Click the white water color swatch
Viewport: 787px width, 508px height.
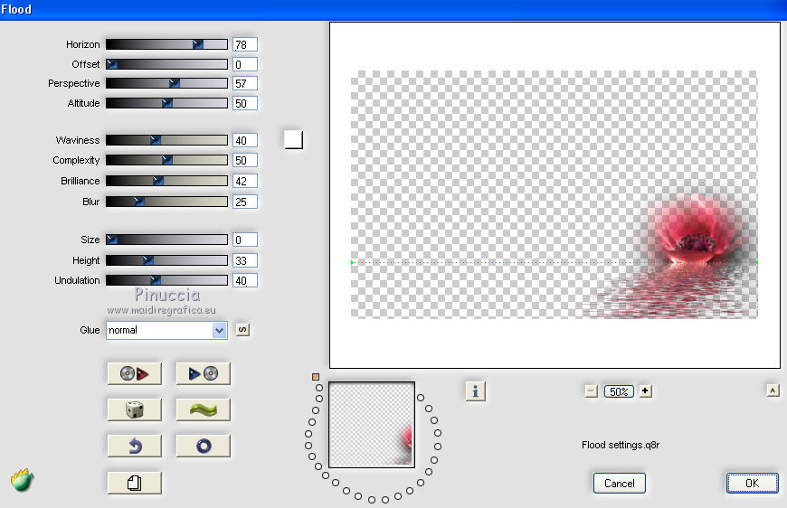(x=293, y=139)
